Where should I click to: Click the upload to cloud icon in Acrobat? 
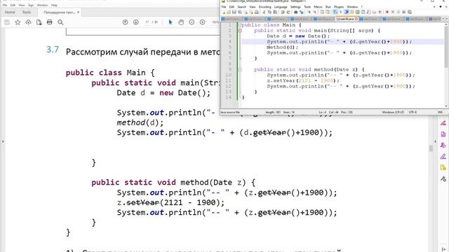pyautogui.click(x=28, y=22)
